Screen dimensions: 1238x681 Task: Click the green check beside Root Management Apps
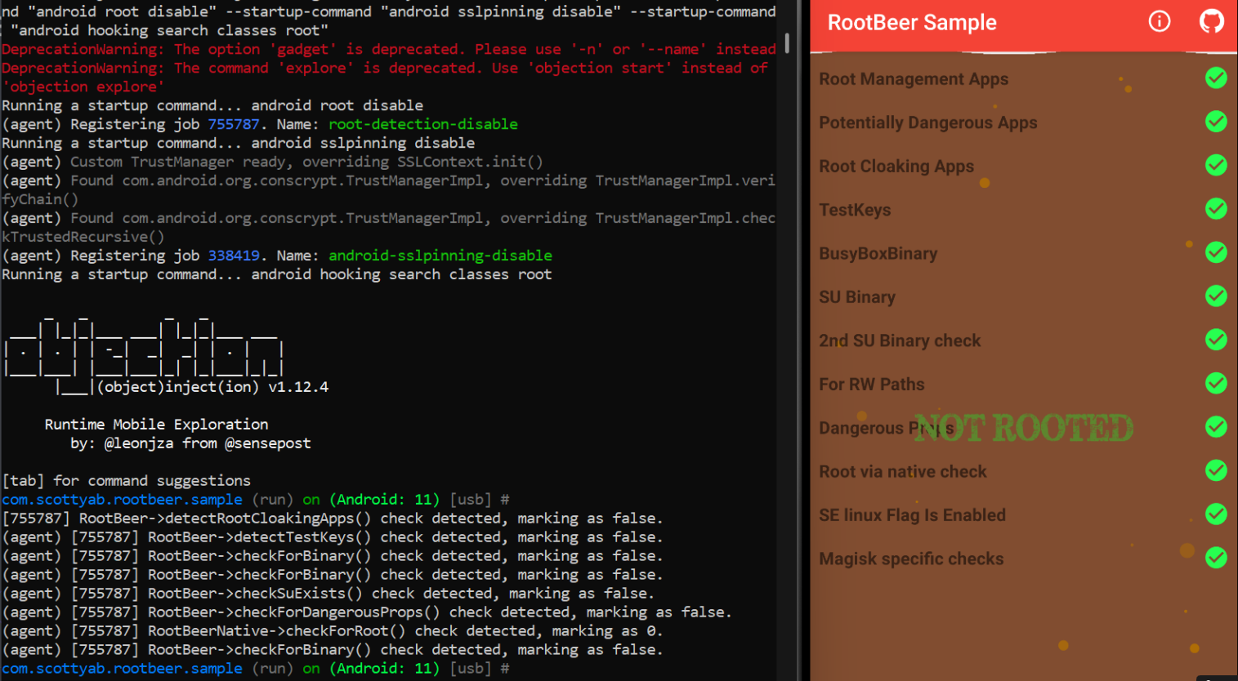pyautogui.click(x=1216, y=78)
